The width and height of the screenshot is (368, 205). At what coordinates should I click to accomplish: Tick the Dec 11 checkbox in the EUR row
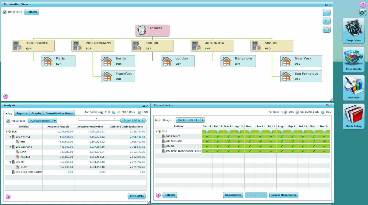click(x=324, y=131)
